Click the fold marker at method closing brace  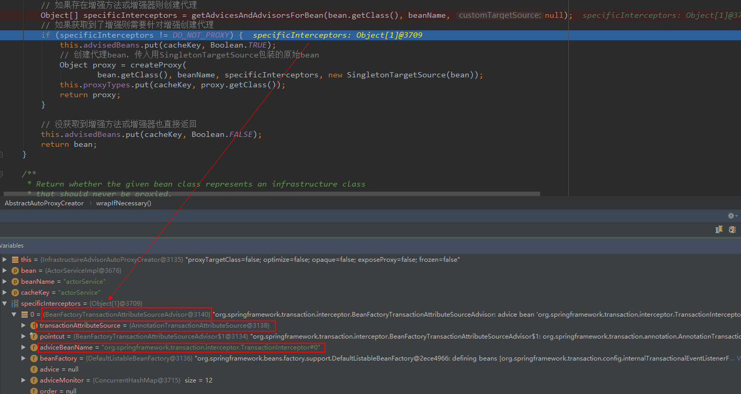pos(2,154)
